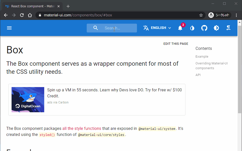Image resolution: width=242 pixels, height=151 pixels.
Task: Open the incognito profile indicator
Action: [219, 15]
